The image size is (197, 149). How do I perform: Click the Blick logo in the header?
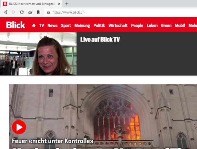16,25
